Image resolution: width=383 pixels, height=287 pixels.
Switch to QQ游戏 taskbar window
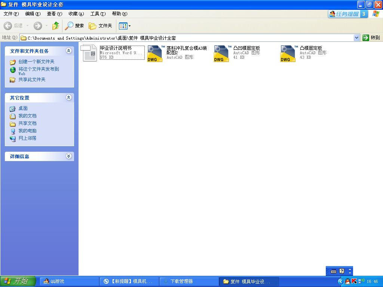point(69,281)
